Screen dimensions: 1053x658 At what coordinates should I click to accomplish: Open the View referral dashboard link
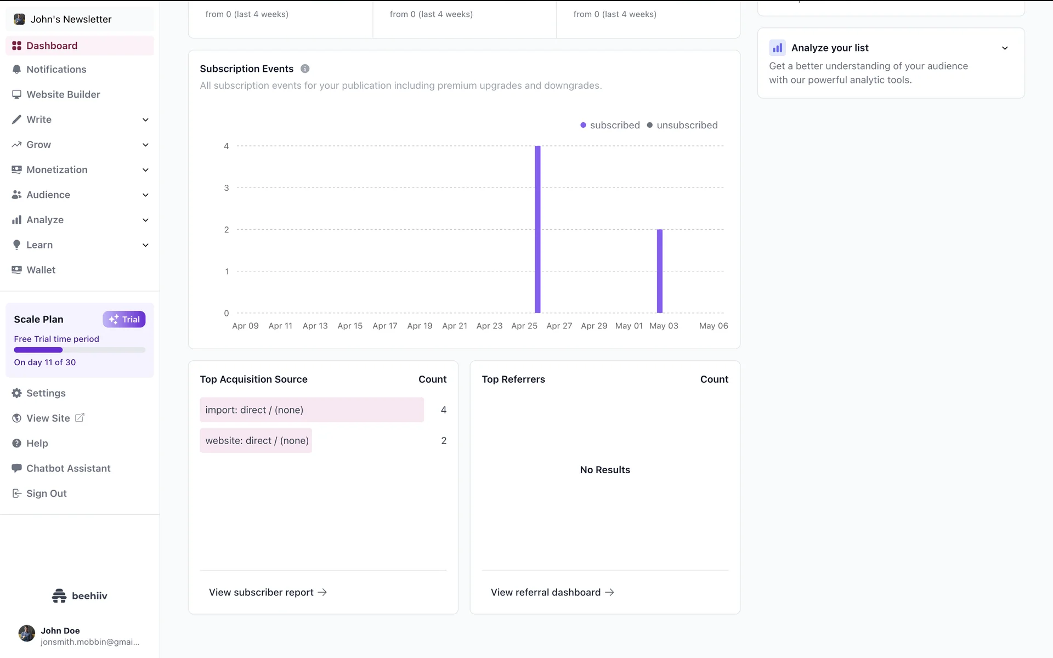click(552, 592)
